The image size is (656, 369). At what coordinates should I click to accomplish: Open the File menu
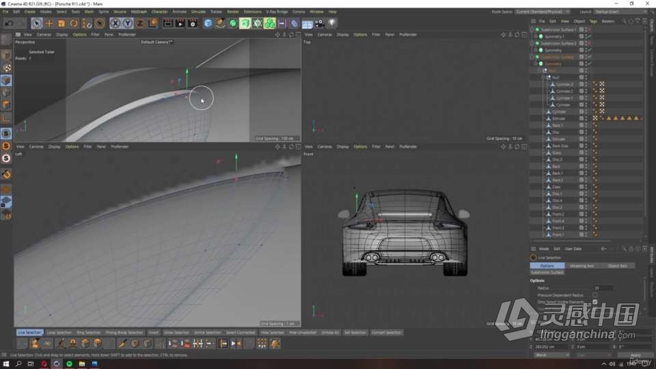5,12
